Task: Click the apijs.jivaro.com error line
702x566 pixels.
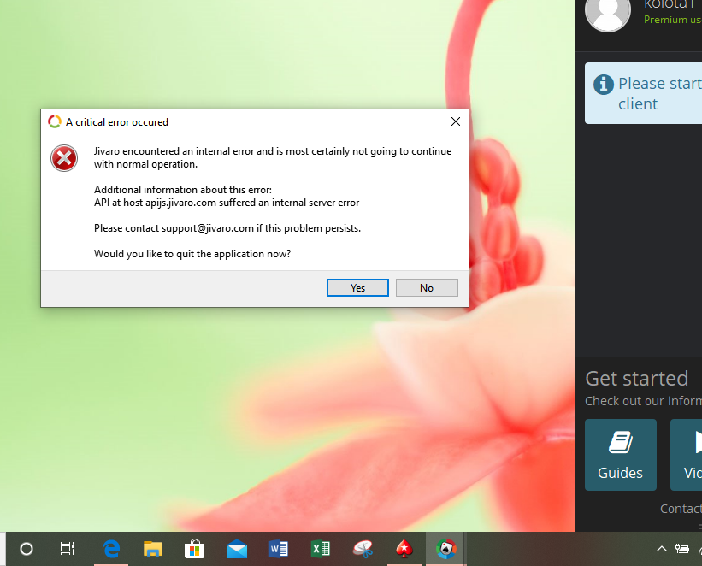Action: pos(227,203)
